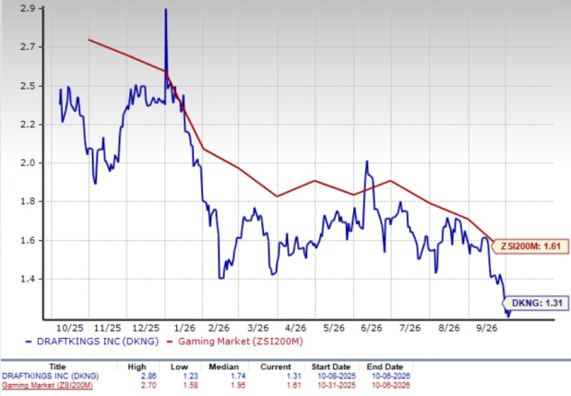The height and width of the screenshot is (396, 571).
Task: Click the 2.7 y-axis label
Action: pyautogui.click(x=28, y=47)
